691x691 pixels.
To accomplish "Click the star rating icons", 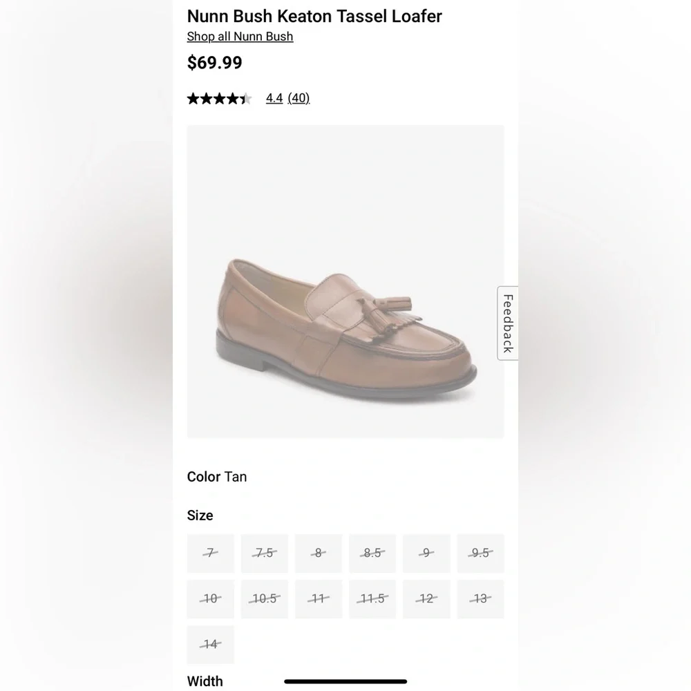I will pyautogui.click(x=220, y=98).
